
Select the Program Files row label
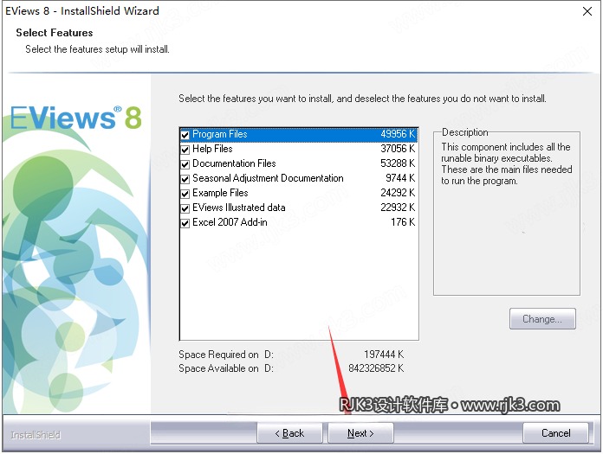point(219,134)
